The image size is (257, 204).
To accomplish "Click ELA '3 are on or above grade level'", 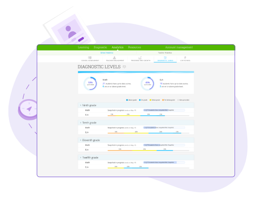I will [x=171, y=86].
